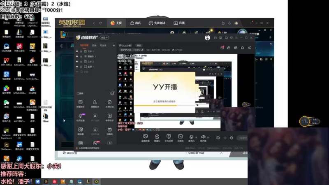Screen dimensions: 329x185
Task: Expand the microphone options arrow
Action: [x=196, y=137]
